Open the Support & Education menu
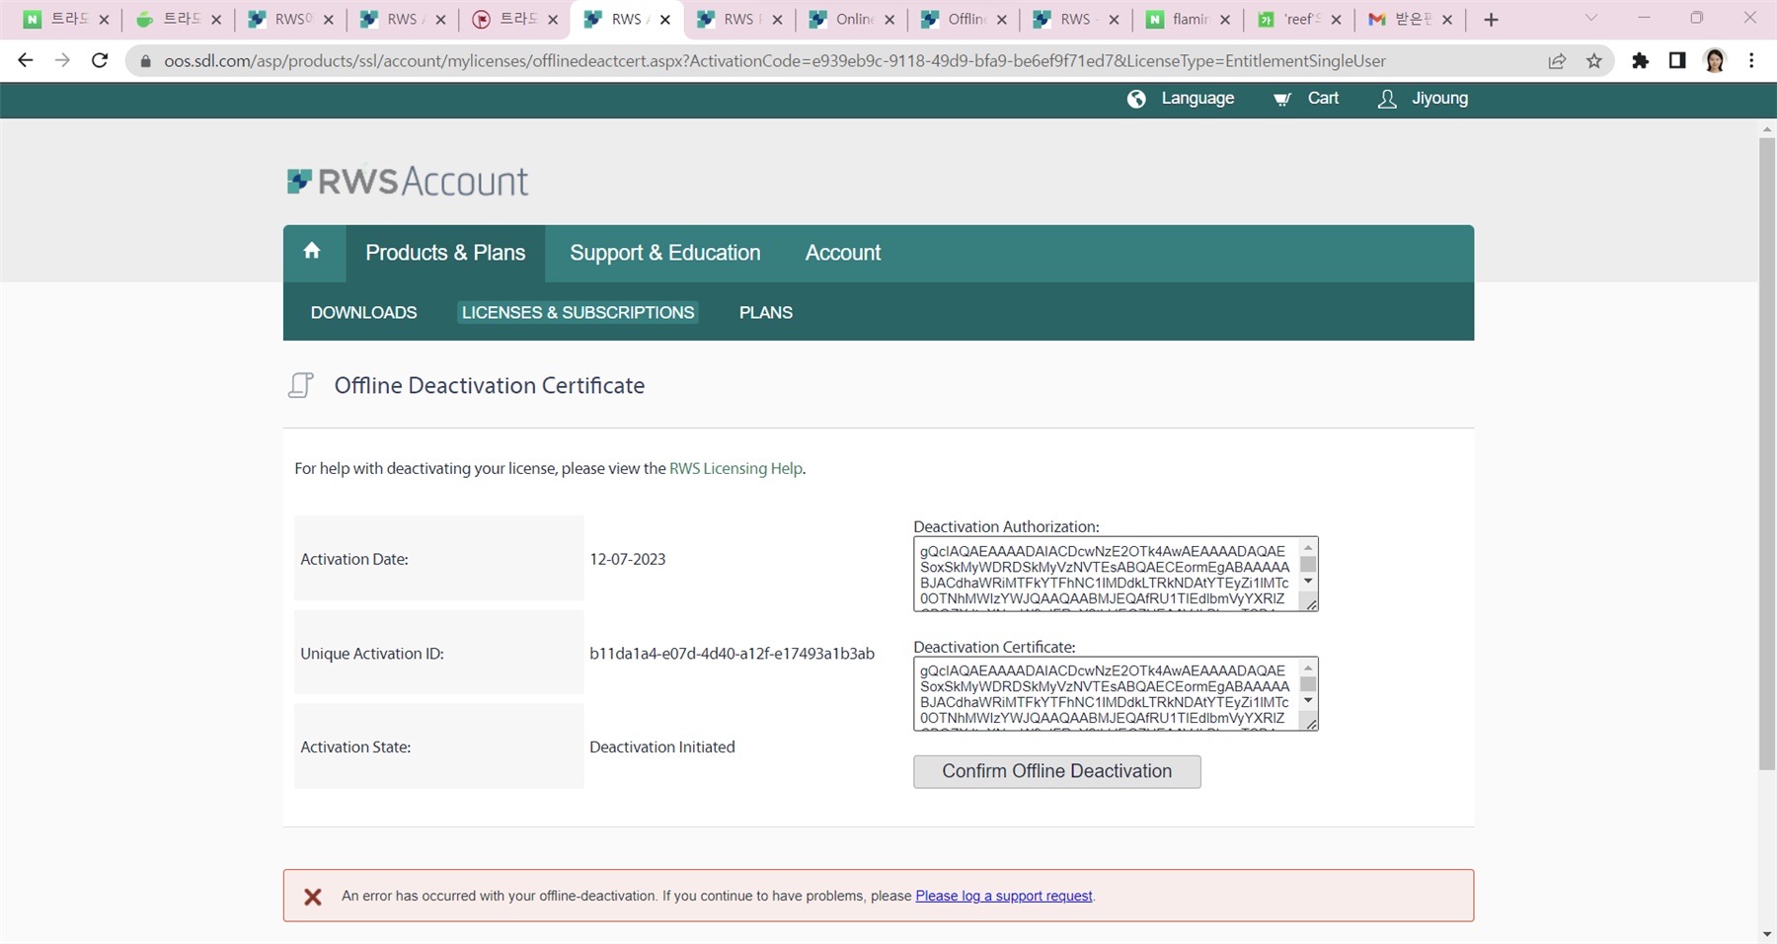This screenshot has height=944, width=1777. [x=664, y=253]
